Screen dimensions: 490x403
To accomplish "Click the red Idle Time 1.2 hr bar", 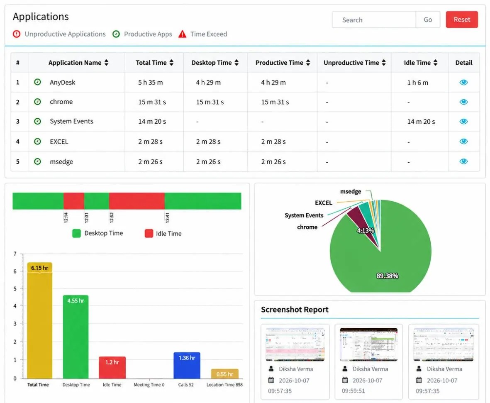I will 112,367.
